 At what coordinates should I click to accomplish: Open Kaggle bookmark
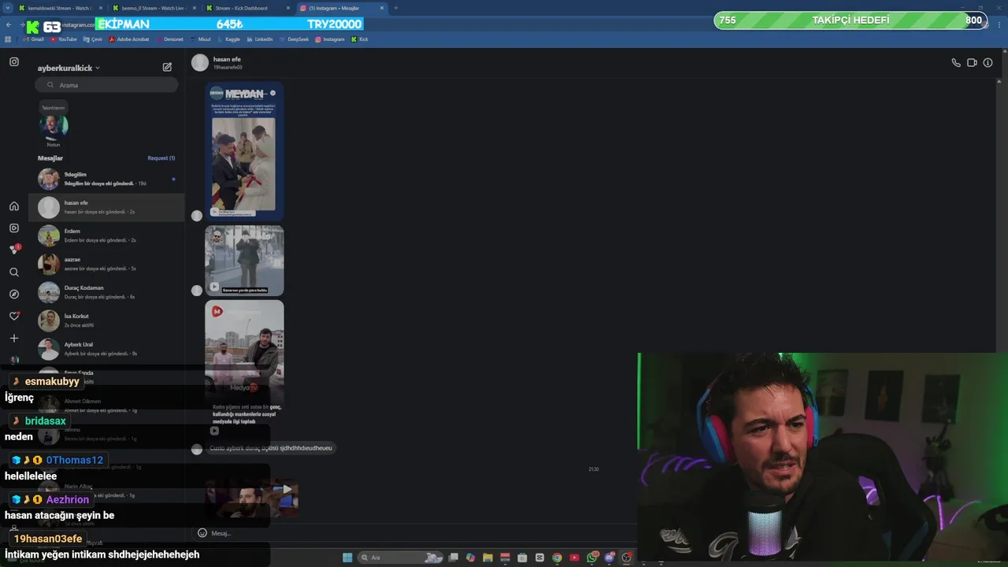pyautogui.click(x=228, y=39)
